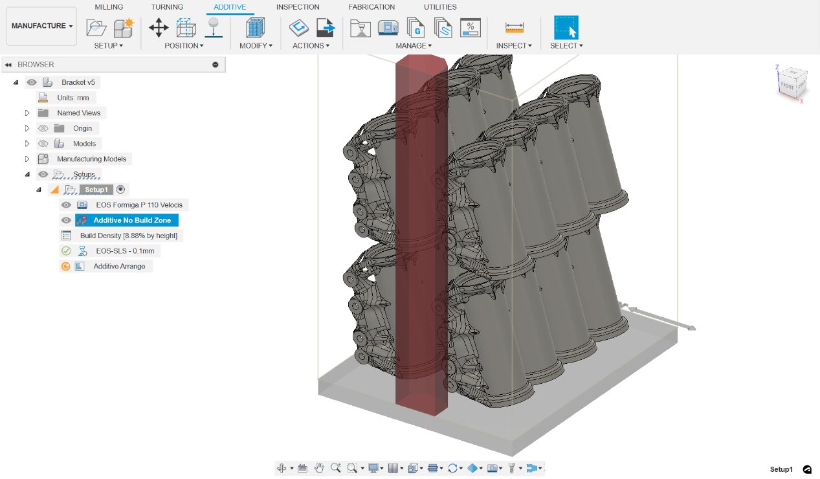The height and width of the screenshot is (479, 820).
Task: Select the Build Density browser item
Action: tap(128, 236)
